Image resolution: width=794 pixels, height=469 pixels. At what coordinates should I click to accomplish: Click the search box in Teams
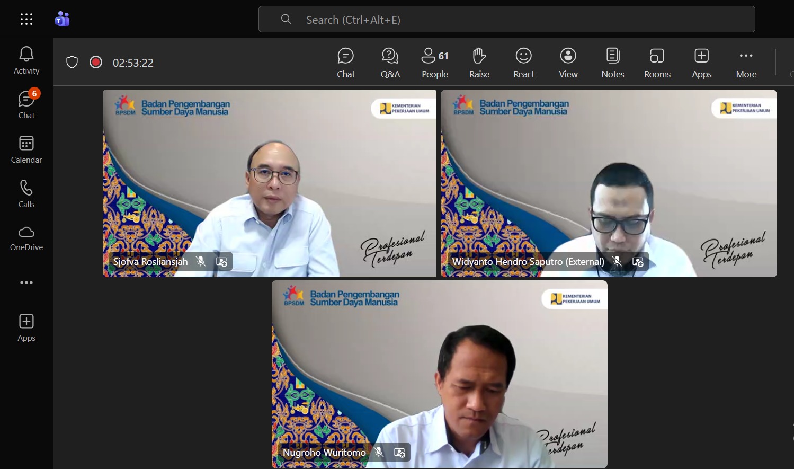point(506,20)
